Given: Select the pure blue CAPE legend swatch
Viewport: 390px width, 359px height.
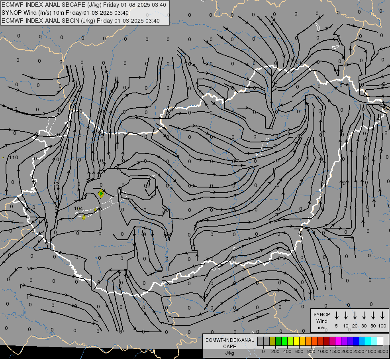Looking at the screenshot, I should point(356,341).
